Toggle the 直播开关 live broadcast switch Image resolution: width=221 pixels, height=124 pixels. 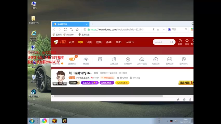pyautogui.click(x=72, y=59)
